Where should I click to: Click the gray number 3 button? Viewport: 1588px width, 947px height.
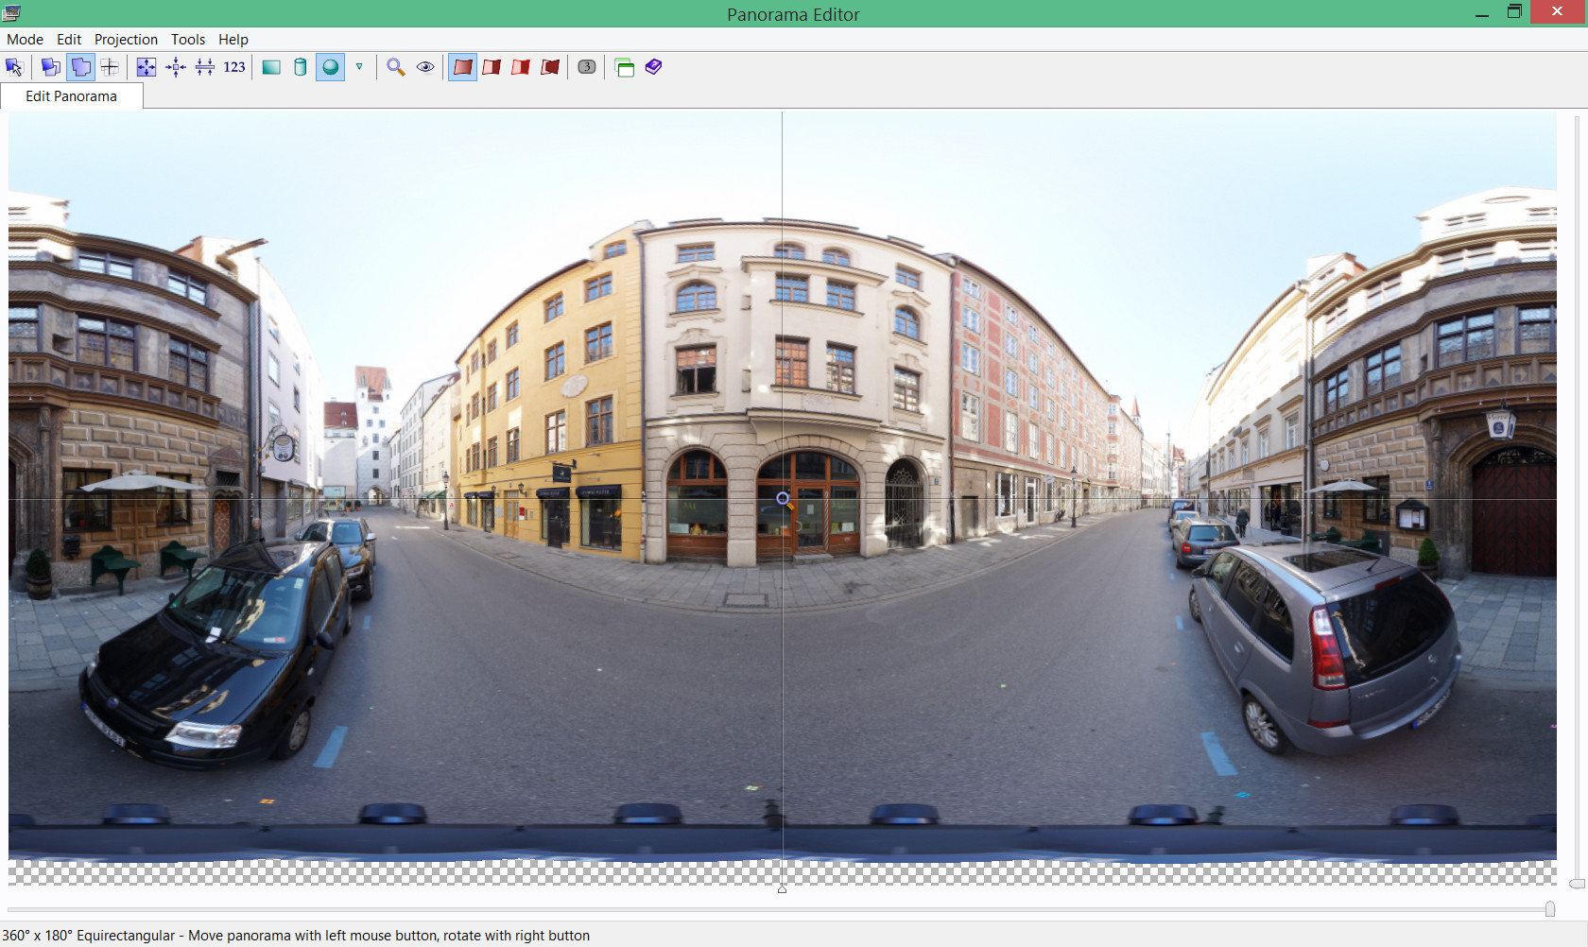pos(587,67)
